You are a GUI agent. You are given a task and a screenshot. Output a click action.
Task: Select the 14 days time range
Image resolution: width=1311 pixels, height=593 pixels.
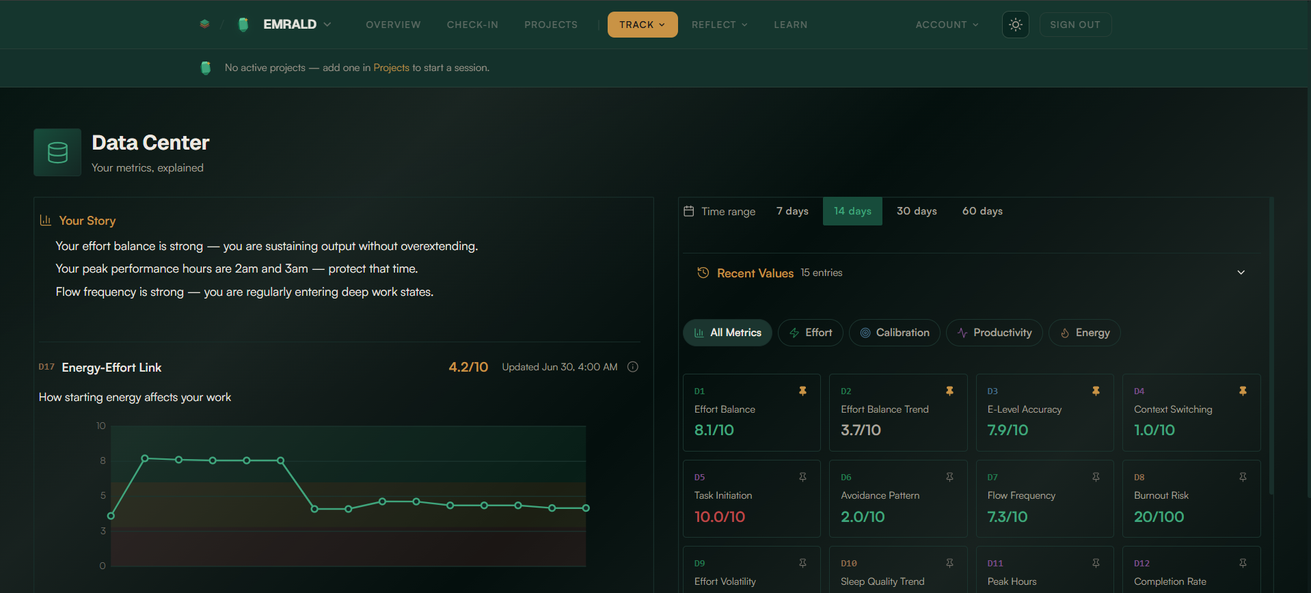852,211
